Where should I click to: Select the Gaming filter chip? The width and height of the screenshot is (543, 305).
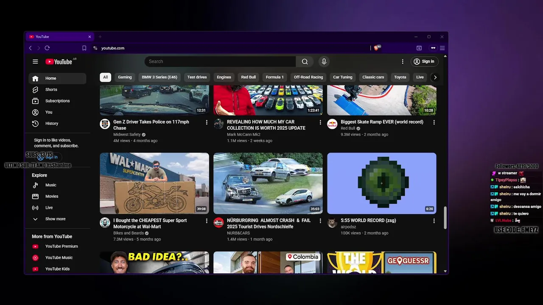(x=125, y=77)
